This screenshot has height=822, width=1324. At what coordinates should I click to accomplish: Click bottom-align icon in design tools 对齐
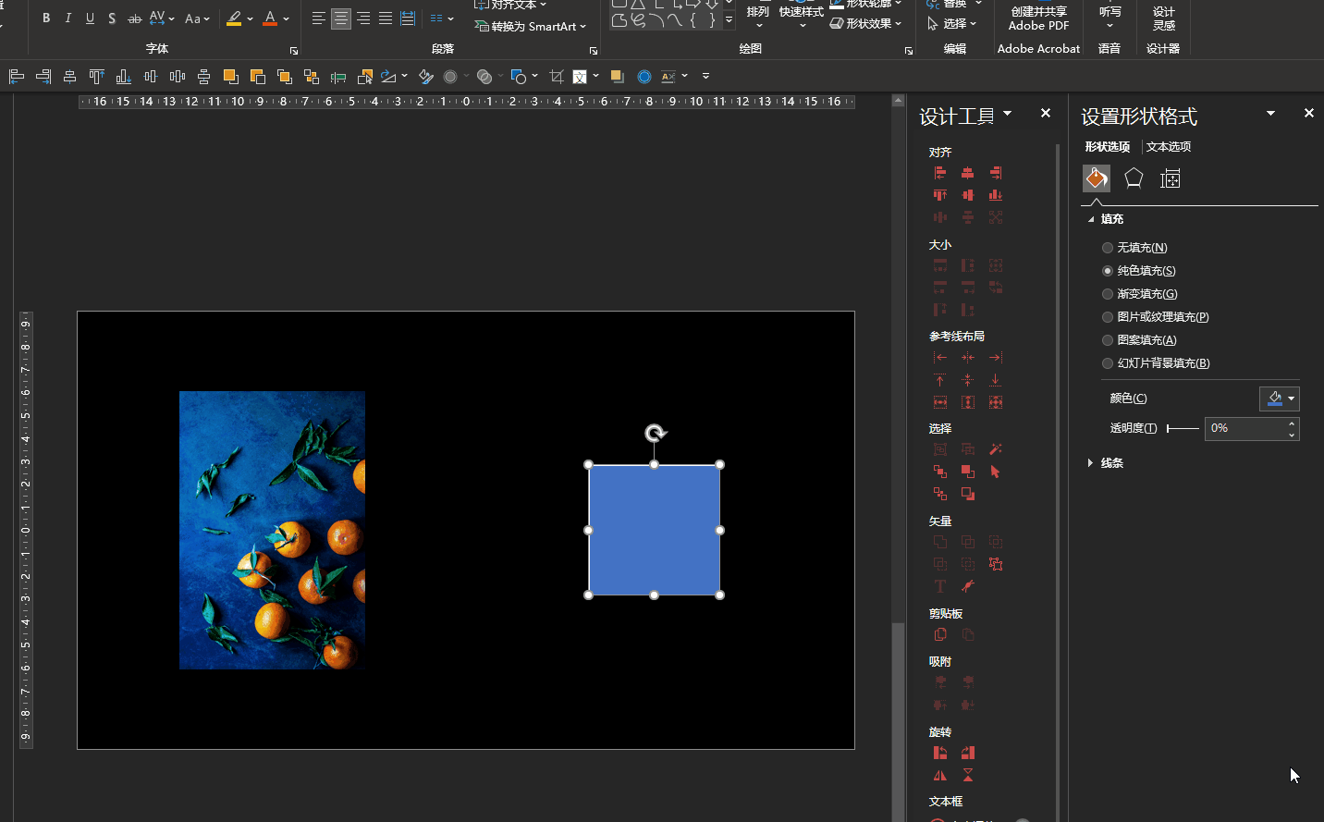point(996,195)
